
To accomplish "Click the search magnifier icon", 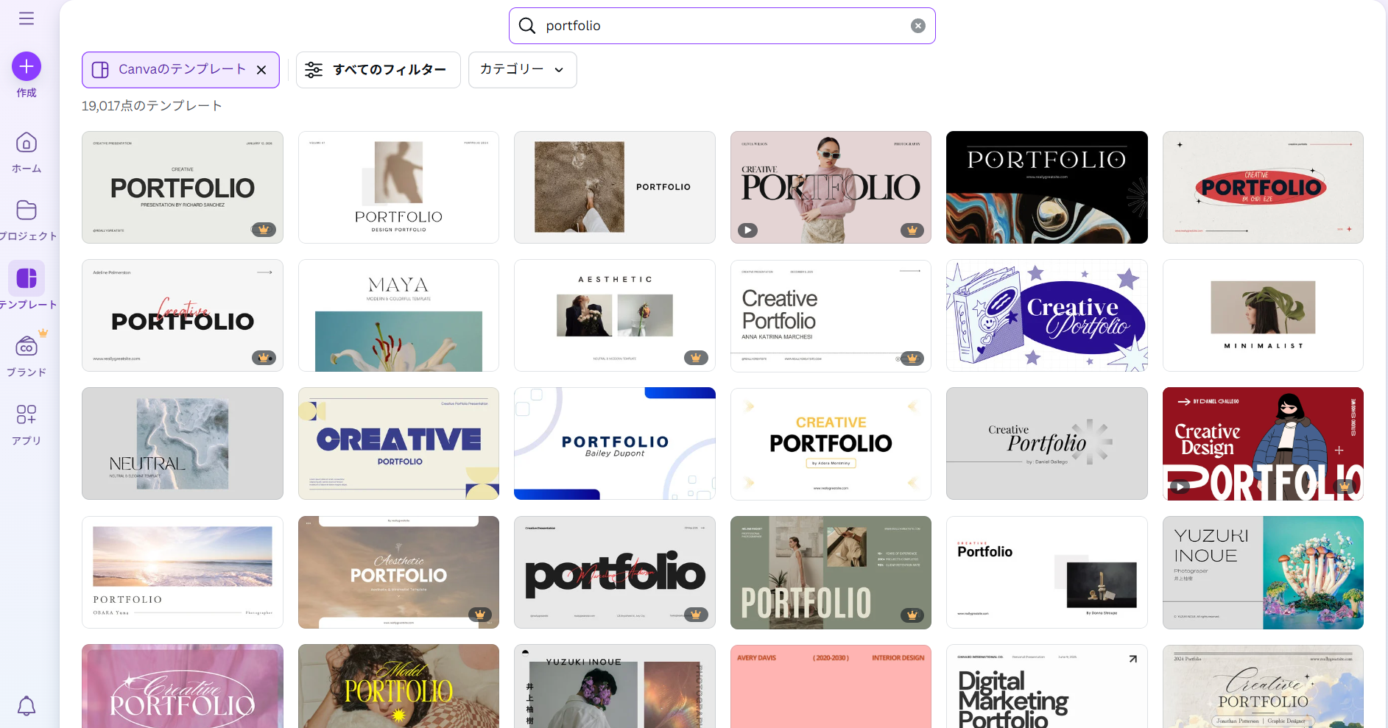I will pos(527,26).
